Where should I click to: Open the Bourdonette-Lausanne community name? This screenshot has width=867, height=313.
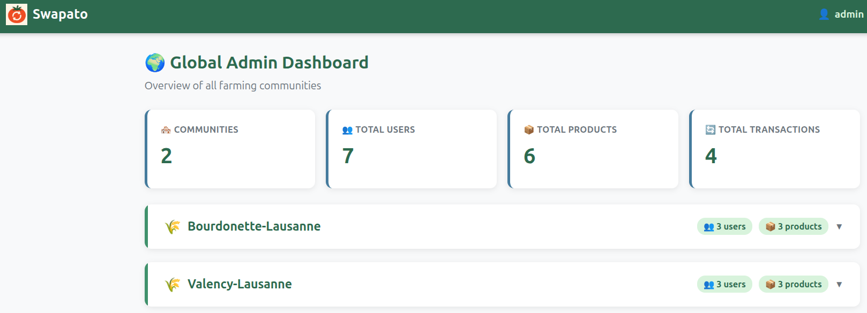[254, 226]
